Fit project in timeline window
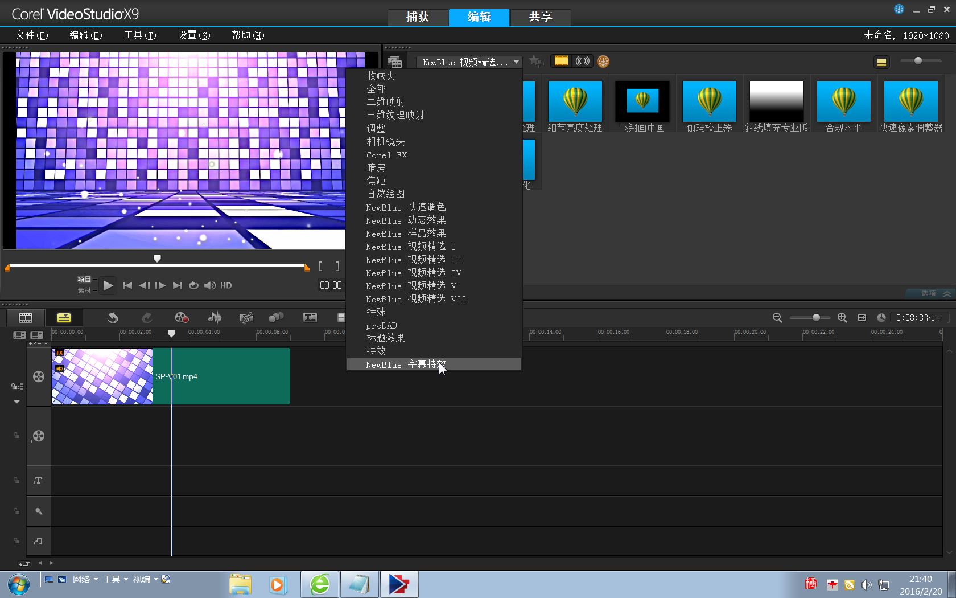Image resolution: width=956 pixels, height=598 pixels. [862, 318]
